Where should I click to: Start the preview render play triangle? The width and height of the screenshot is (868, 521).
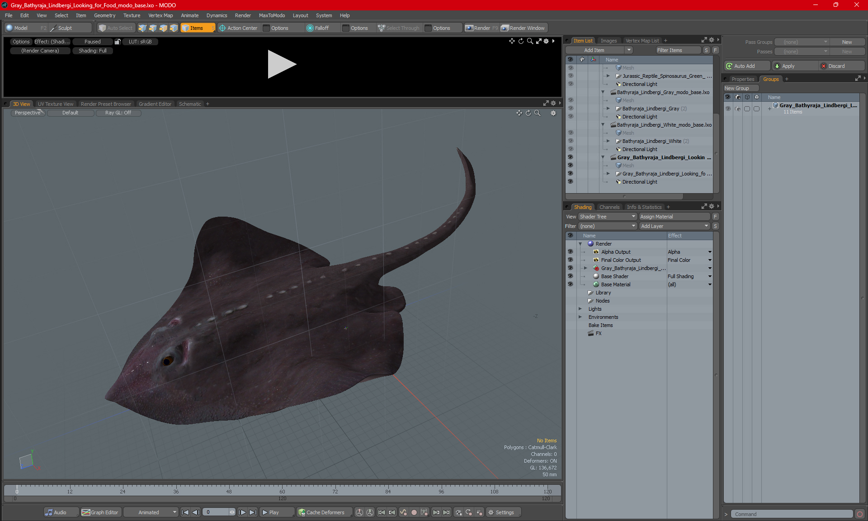(282, 64)
